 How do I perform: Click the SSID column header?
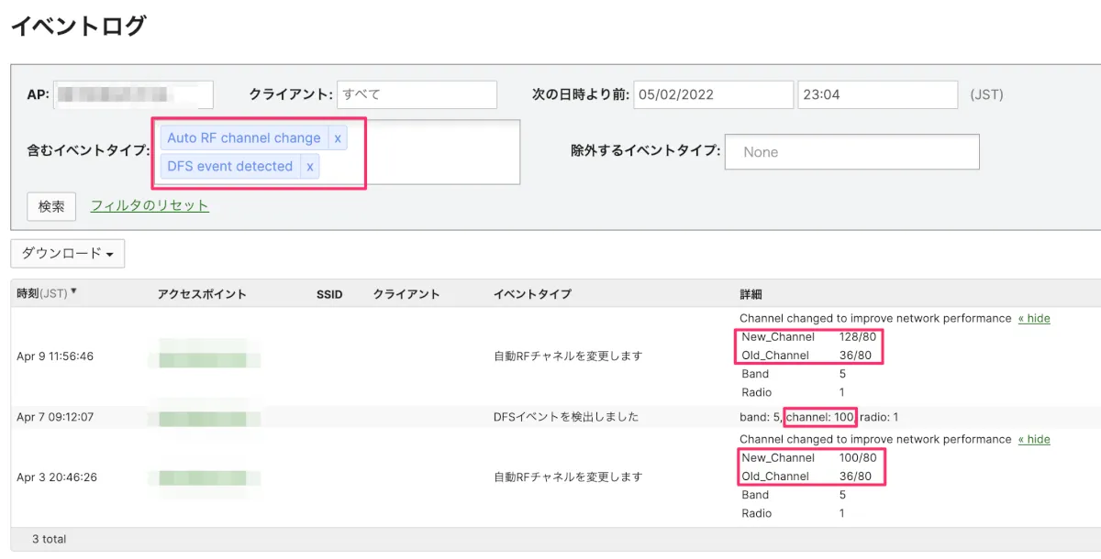click(328, 294)
